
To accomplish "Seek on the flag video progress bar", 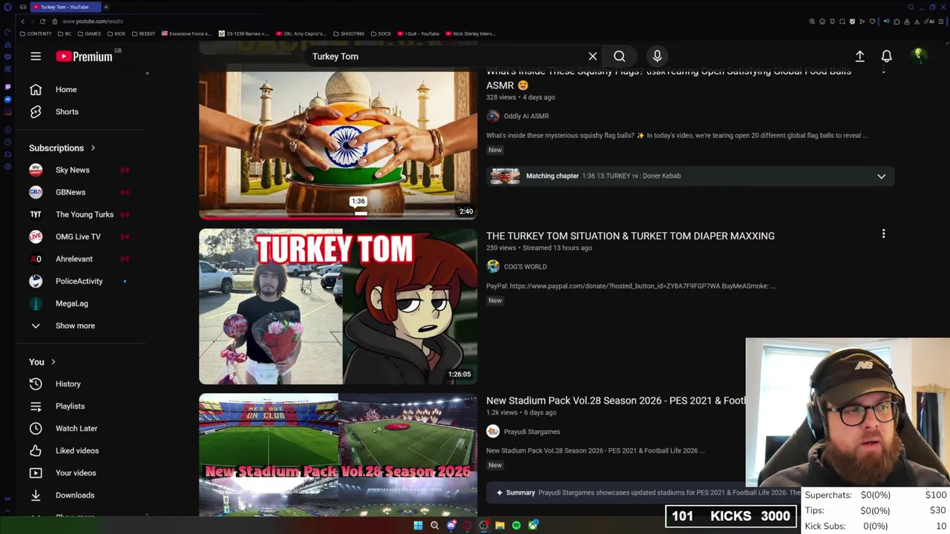I will (x=338, y=217).
